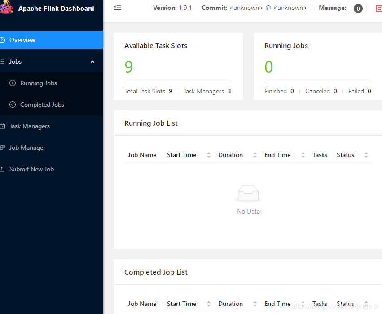Sort Running Job List by Status
The height and width of the screenshot is (314, 382).
click(366, 155)
